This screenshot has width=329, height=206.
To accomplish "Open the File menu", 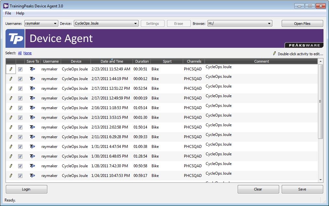I will click(x=8, y=13).
